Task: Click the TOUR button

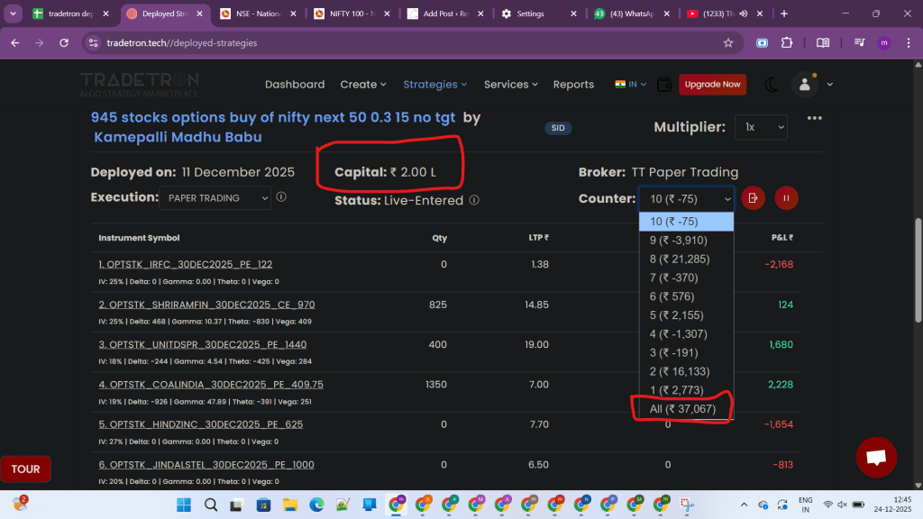Action: 25,469
